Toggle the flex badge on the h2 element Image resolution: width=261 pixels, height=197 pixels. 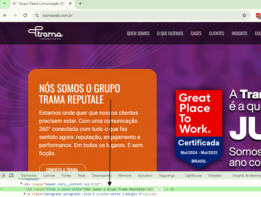click(x=158, y=189)
